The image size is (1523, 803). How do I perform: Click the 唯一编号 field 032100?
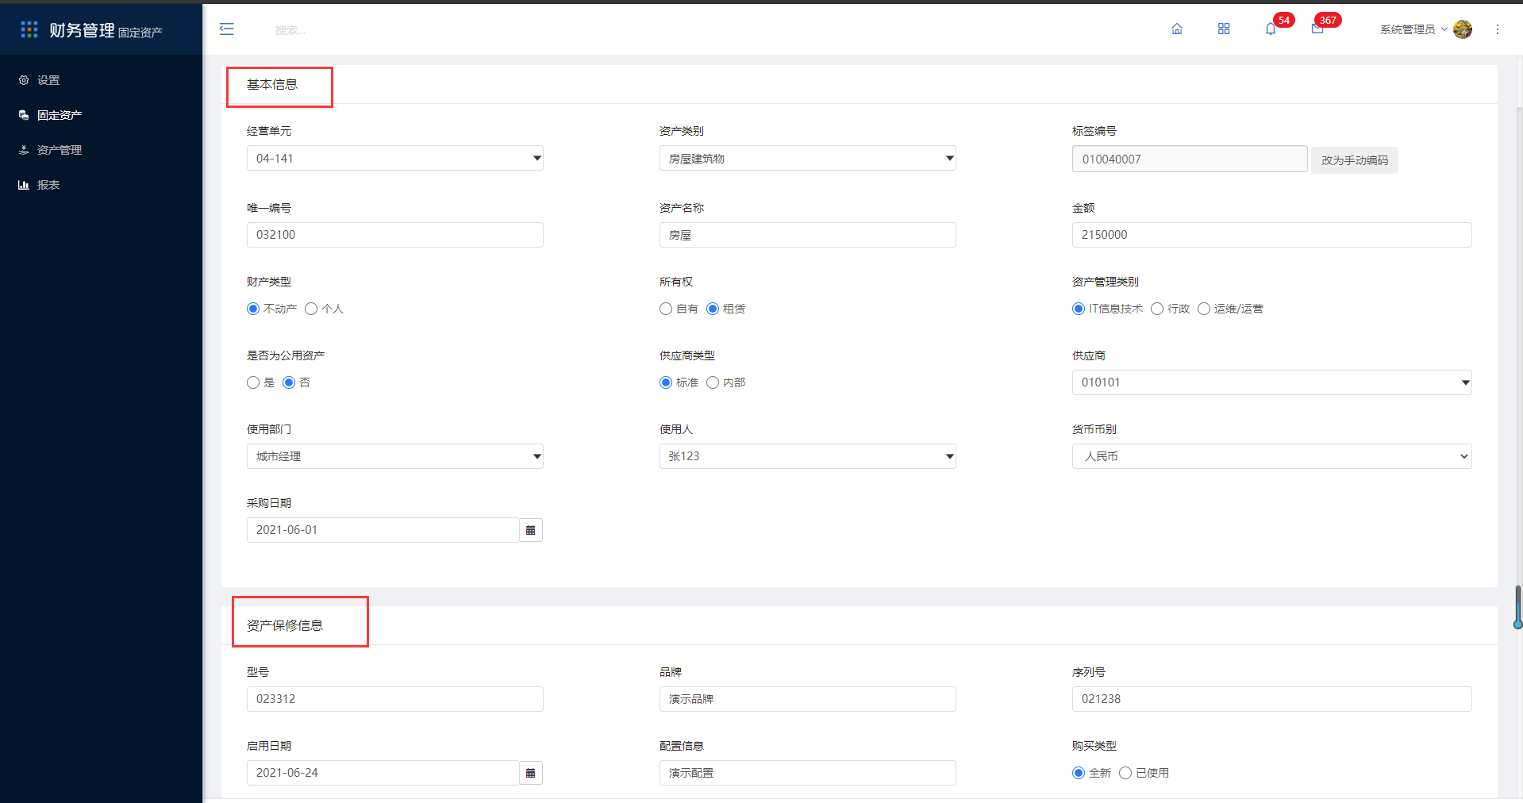point(395,235)
